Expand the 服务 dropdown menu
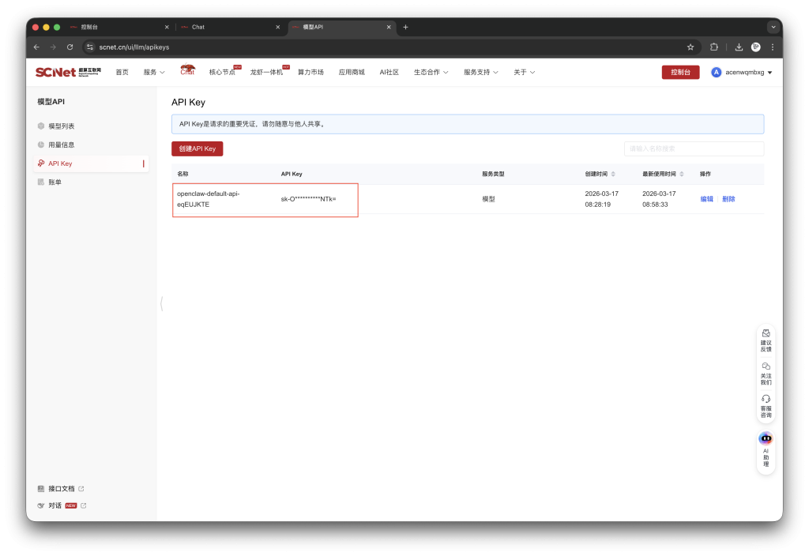The height and width of the screenshot is (556, 809). point(154,72)
